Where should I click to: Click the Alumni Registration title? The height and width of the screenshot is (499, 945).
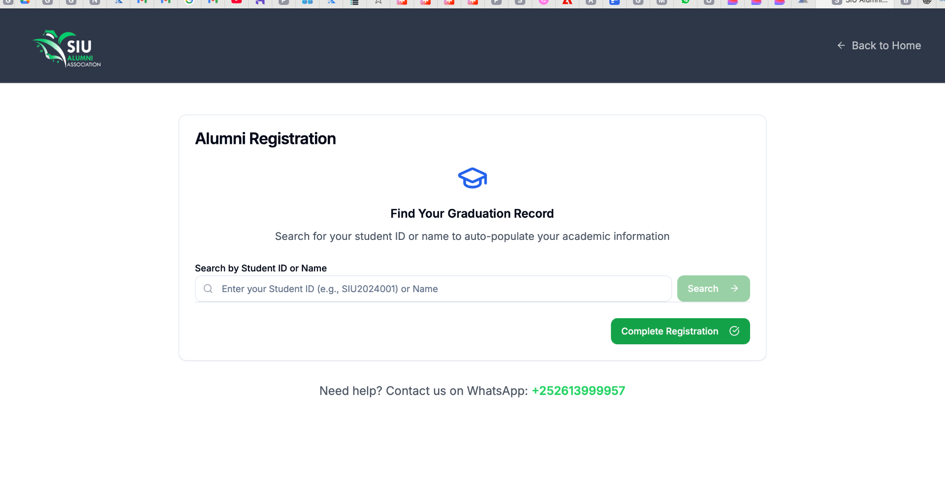coord(265,139)
